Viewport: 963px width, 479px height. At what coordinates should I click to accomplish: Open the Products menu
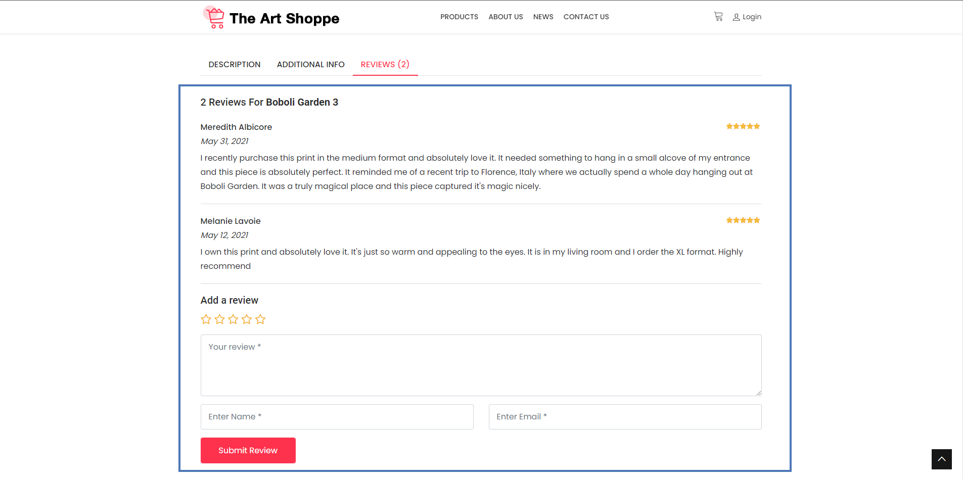(459, 17)
